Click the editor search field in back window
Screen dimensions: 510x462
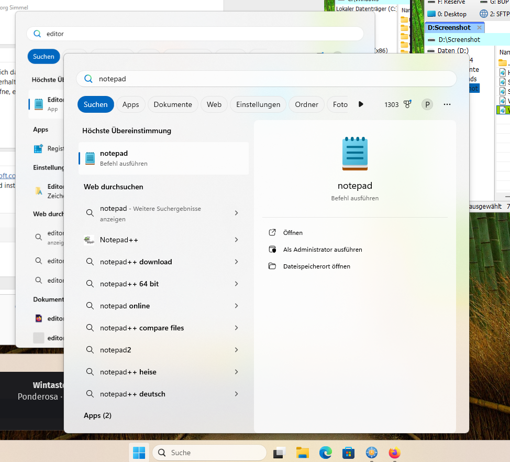click(195, 34)
